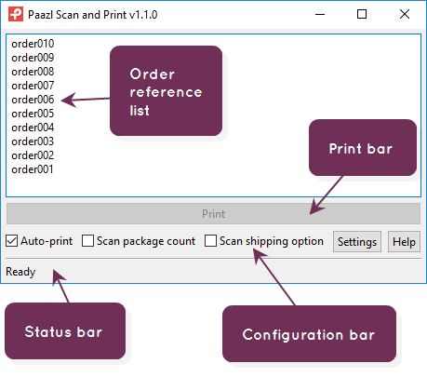Screen dimensions: 427x377
Task: Select order009 in the list
Action: 33,58
